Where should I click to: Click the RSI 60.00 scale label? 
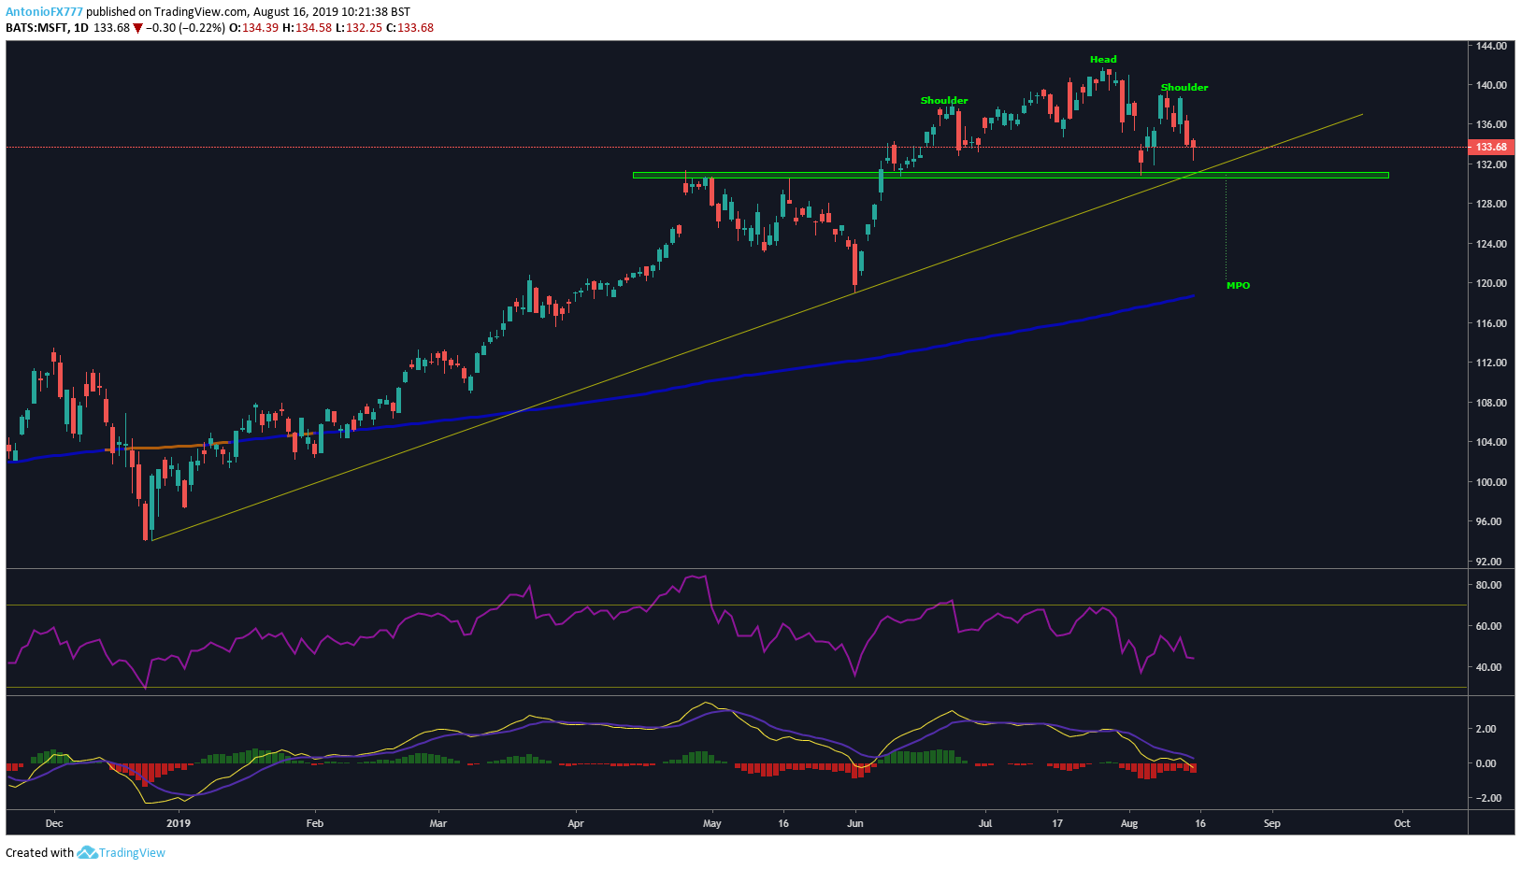(1488, 626)
